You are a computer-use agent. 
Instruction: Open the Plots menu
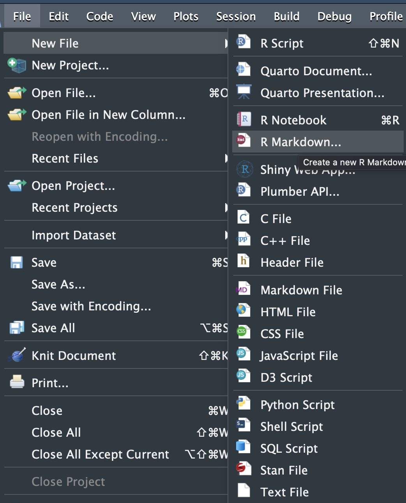click(x=186, y=16)
